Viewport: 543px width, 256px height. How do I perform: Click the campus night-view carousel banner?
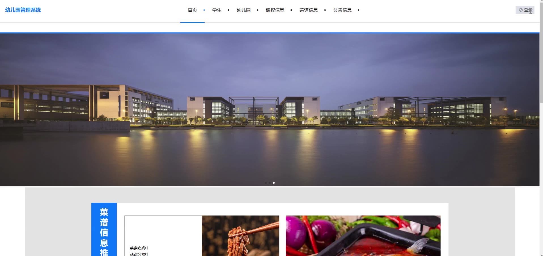(270, 110)
